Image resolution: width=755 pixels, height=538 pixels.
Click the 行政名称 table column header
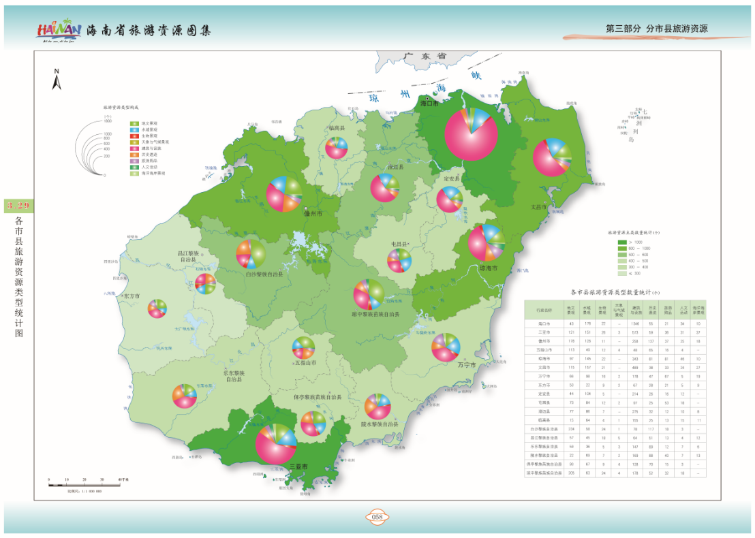pos(544,310)
